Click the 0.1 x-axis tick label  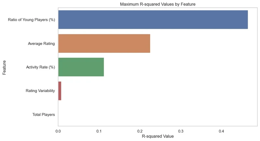pos(99,131)
